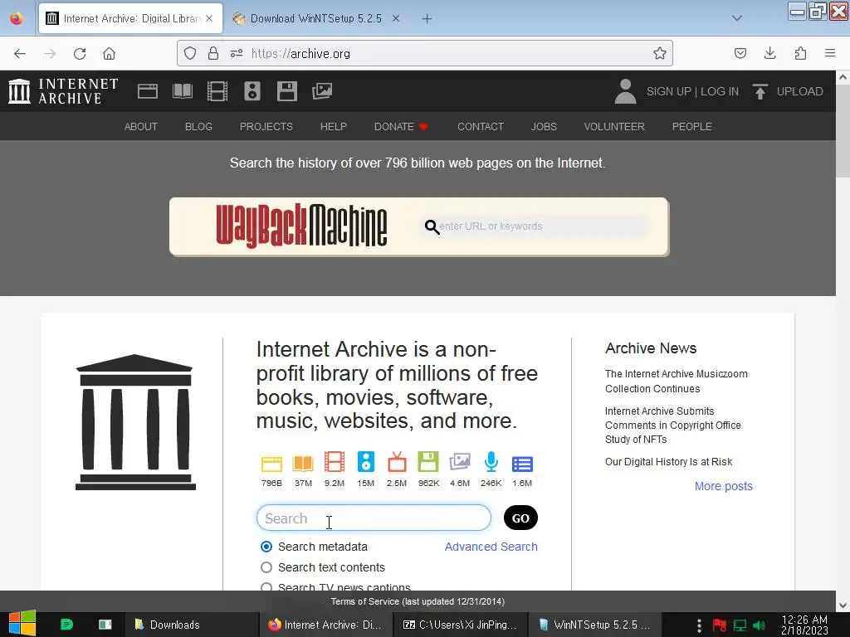Click the 37M texts icon
The height and width of the screenshot is (637, 850).
coord(303,464)
